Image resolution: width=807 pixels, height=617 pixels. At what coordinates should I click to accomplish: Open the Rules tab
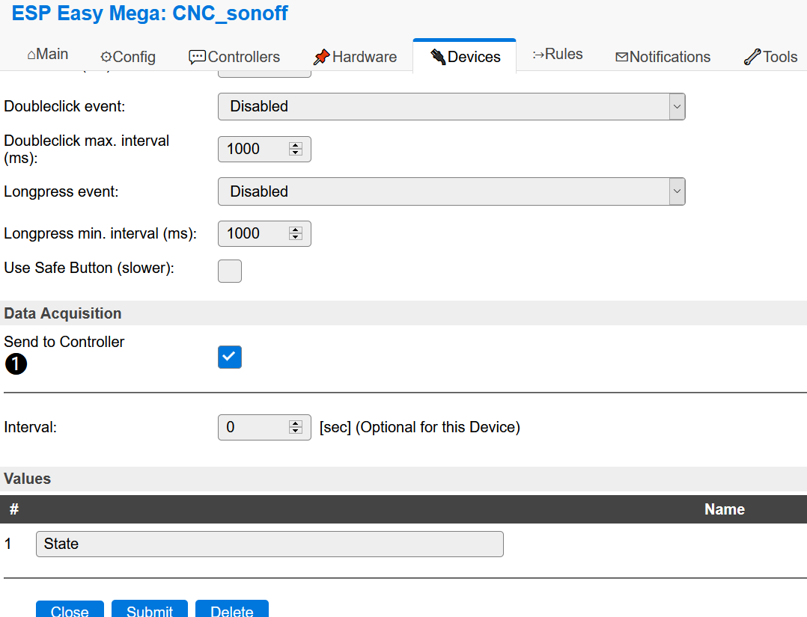coord(558,55)
